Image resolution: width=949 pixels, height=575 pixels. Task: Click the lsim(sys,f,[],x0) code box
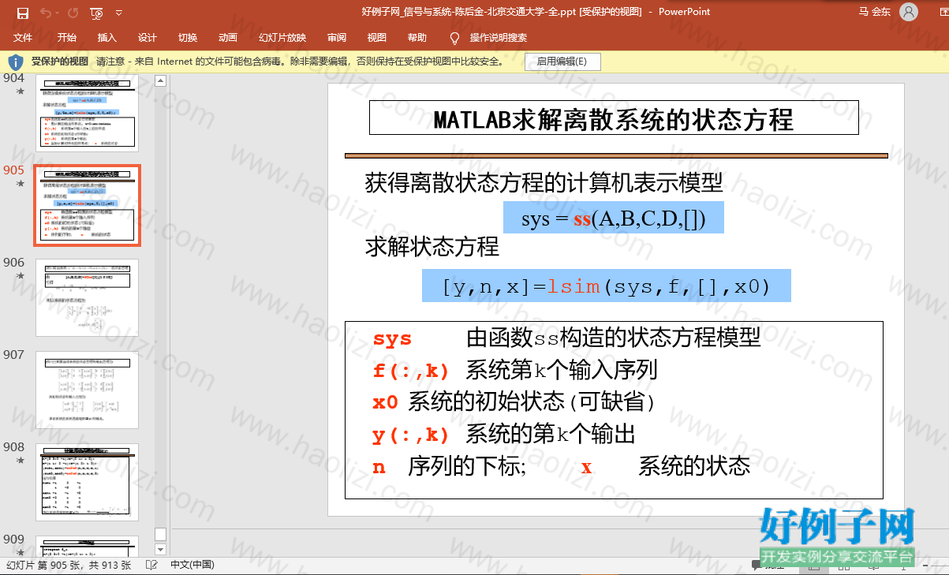(606, 286)
